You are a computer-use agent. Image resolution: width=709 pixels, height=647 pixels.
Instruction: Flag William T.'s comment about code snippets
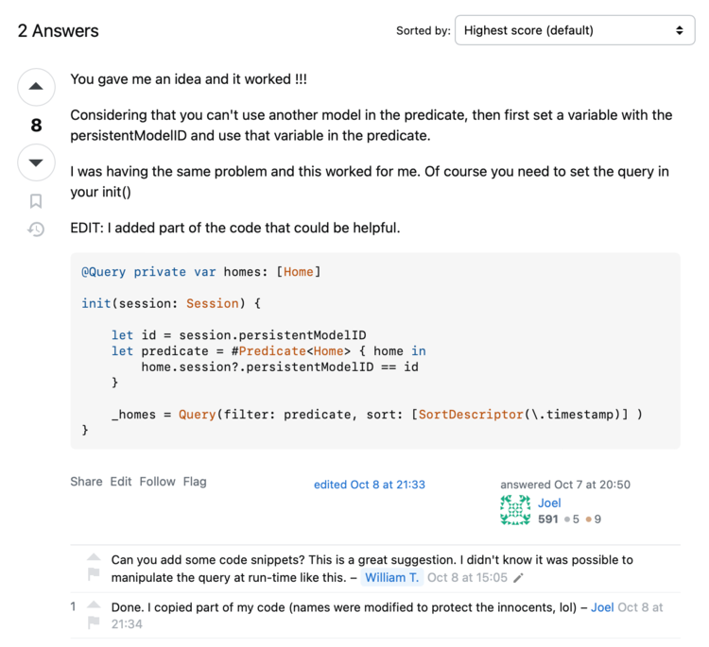click(x=94, y=574)
